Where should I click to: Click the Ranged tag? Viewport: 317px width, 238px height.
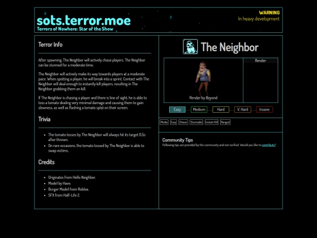pos(225,122)
